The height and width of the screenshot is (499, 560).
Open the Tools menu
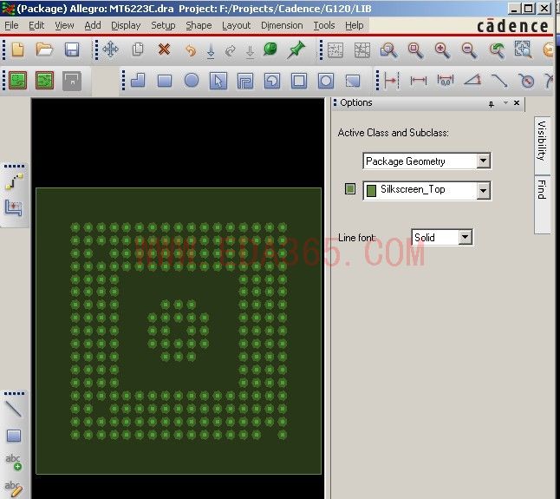(x=324, y=25)
